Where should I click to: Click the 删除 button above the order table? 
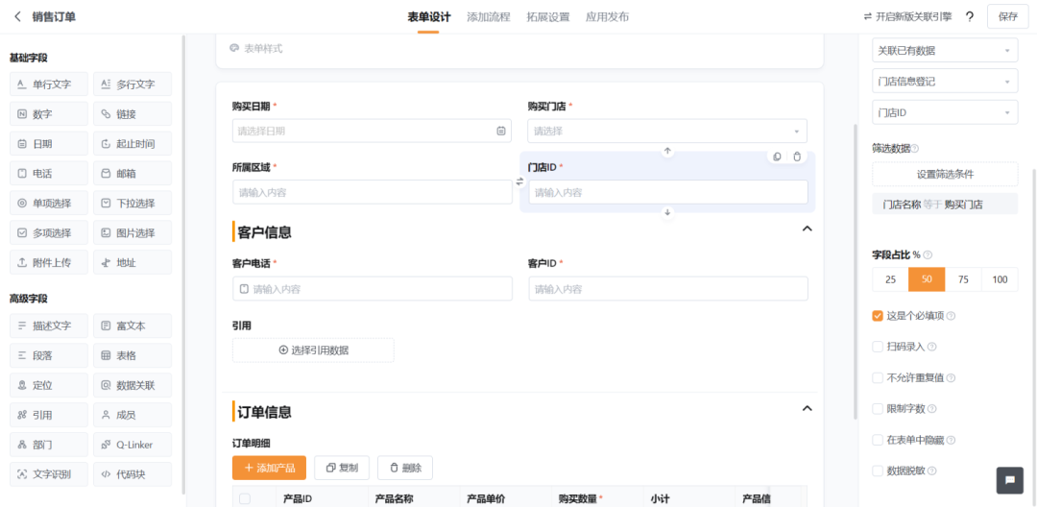(405, 468)
